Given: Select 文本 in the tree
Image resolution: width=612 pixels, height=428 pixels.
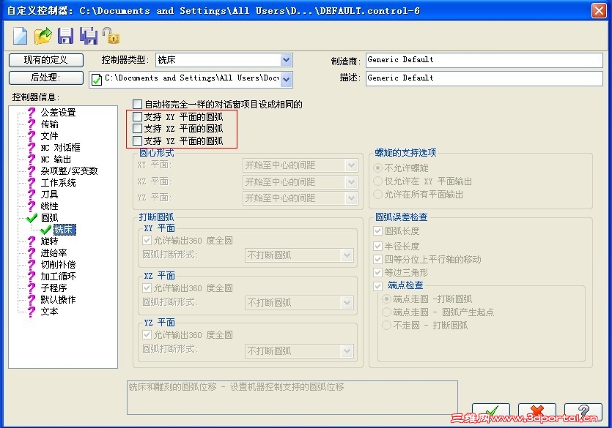Looking at the screenshot, I should pos(50,312).
